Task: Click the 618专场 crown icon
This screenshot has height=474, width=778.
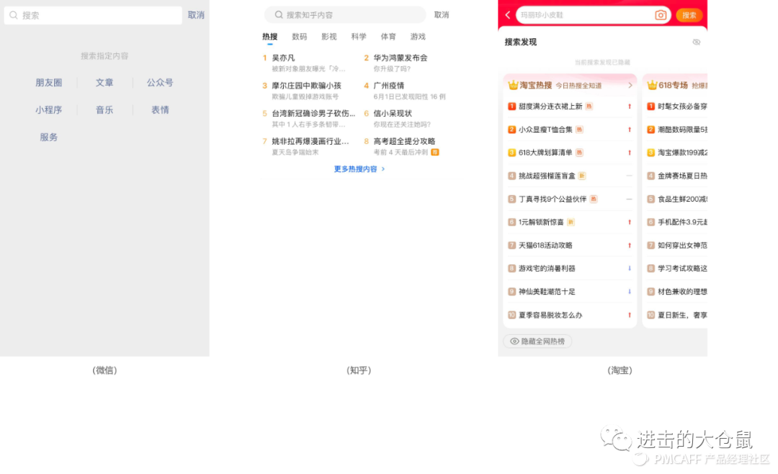Action: (652, 85)
